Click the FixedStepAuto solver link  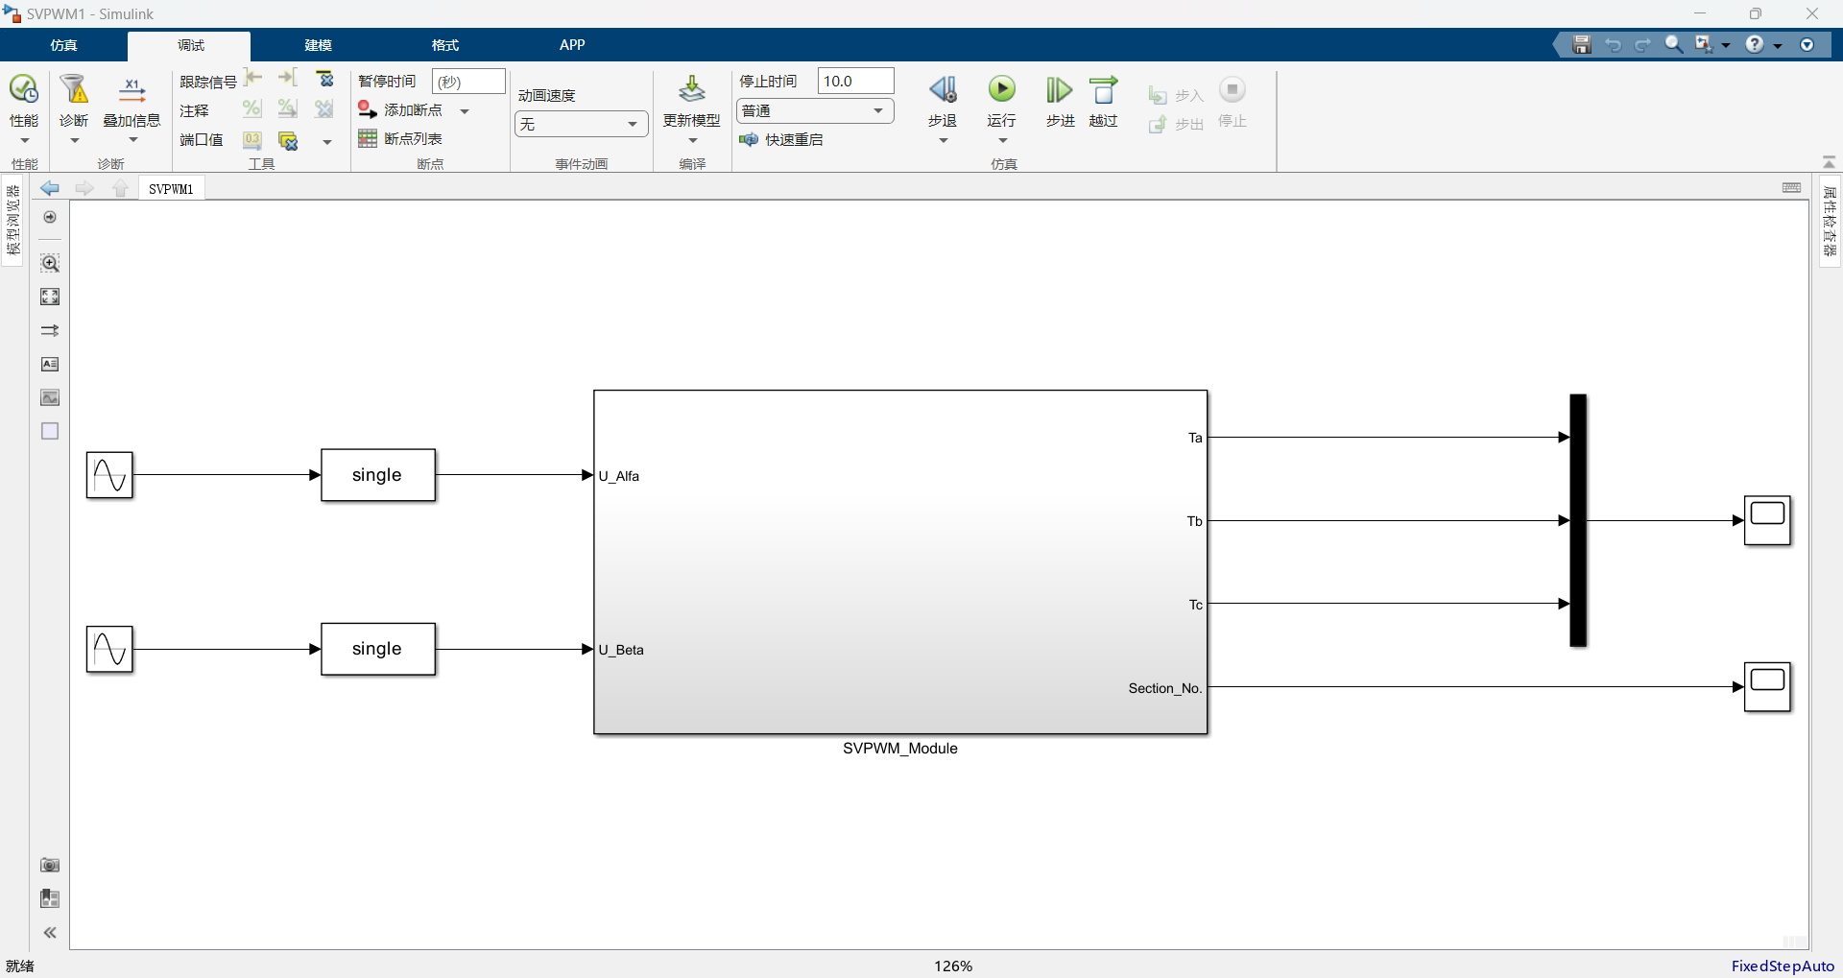(1783, 966)
